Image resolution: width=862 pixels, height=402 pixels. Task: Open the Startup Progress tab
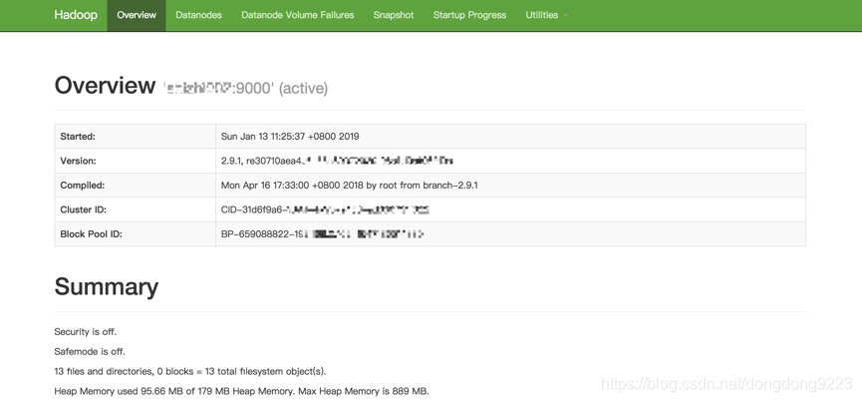point(469,15)
